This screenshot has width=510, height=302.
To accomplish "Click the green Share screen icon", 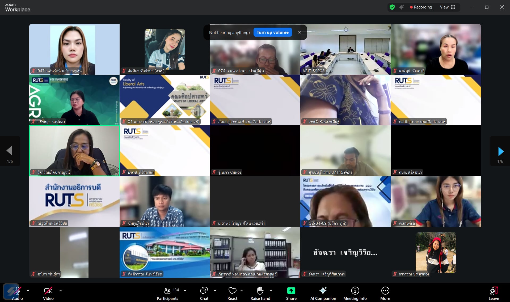I will point(291,291).
